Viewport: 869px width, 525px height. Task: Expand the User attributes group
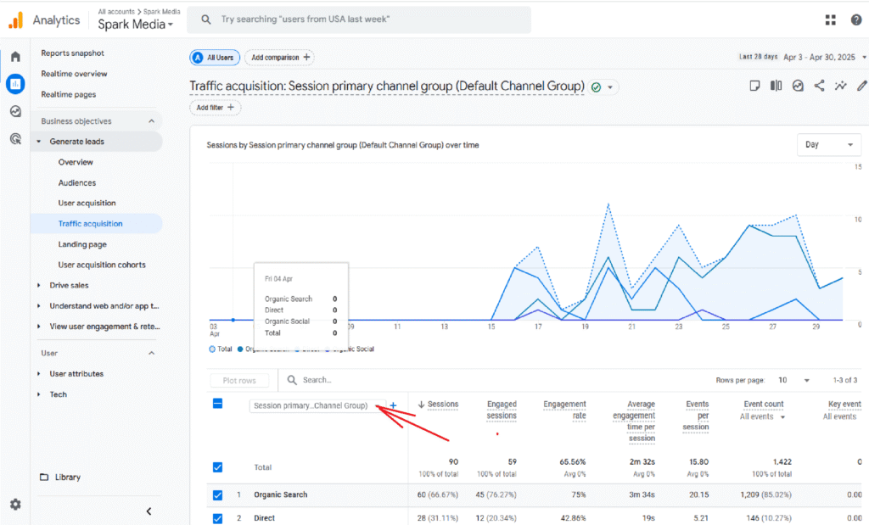pyautogui.click(x=39, y=374)
